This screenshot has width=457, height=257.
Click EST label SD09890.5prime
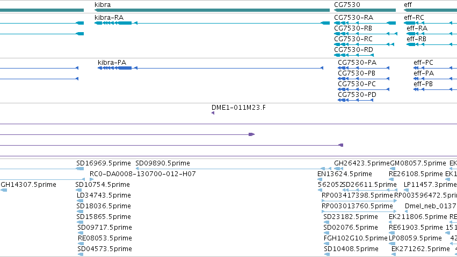pos(163,163)
